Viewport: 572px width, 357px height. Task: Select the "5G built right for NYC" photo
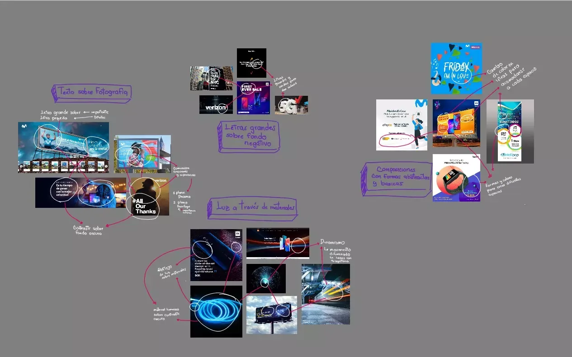tap(212, 78)
